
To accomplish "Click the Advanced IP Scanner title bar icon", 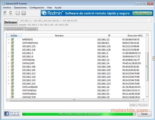I will (4, 4).
